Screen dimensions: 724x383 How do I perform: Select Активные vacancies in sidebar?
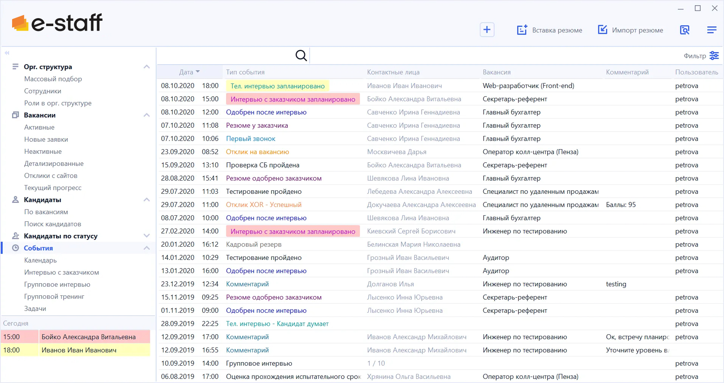pos(39,127)
